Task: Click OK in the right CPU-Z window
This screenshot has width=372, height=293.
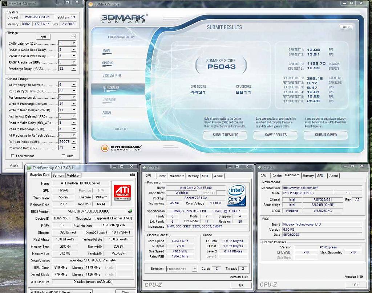Action: pyautogui.click(x=356, y=285)
